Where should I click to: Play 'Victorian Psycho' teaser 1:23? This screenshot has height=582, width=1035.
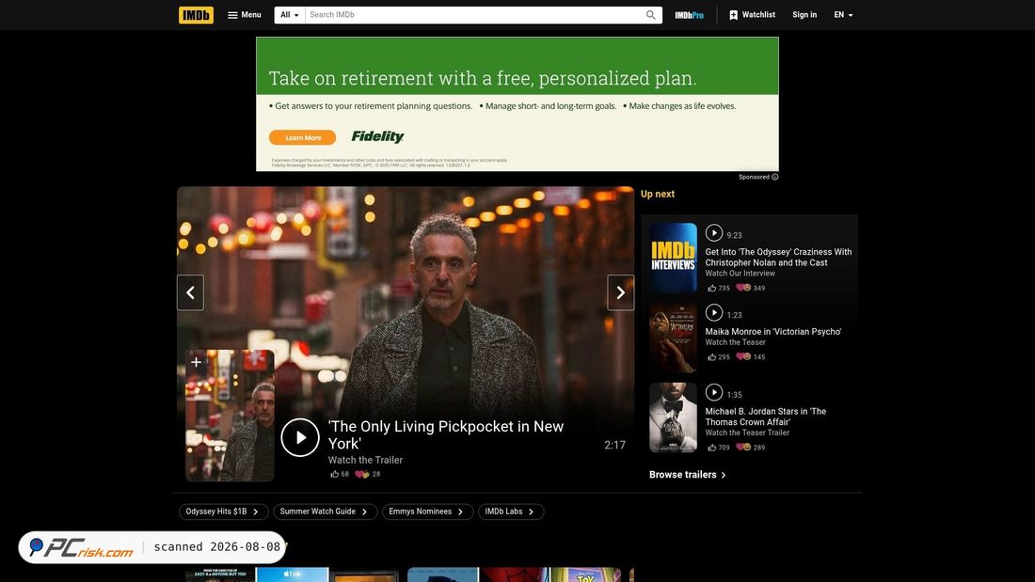tap(713, 313)
